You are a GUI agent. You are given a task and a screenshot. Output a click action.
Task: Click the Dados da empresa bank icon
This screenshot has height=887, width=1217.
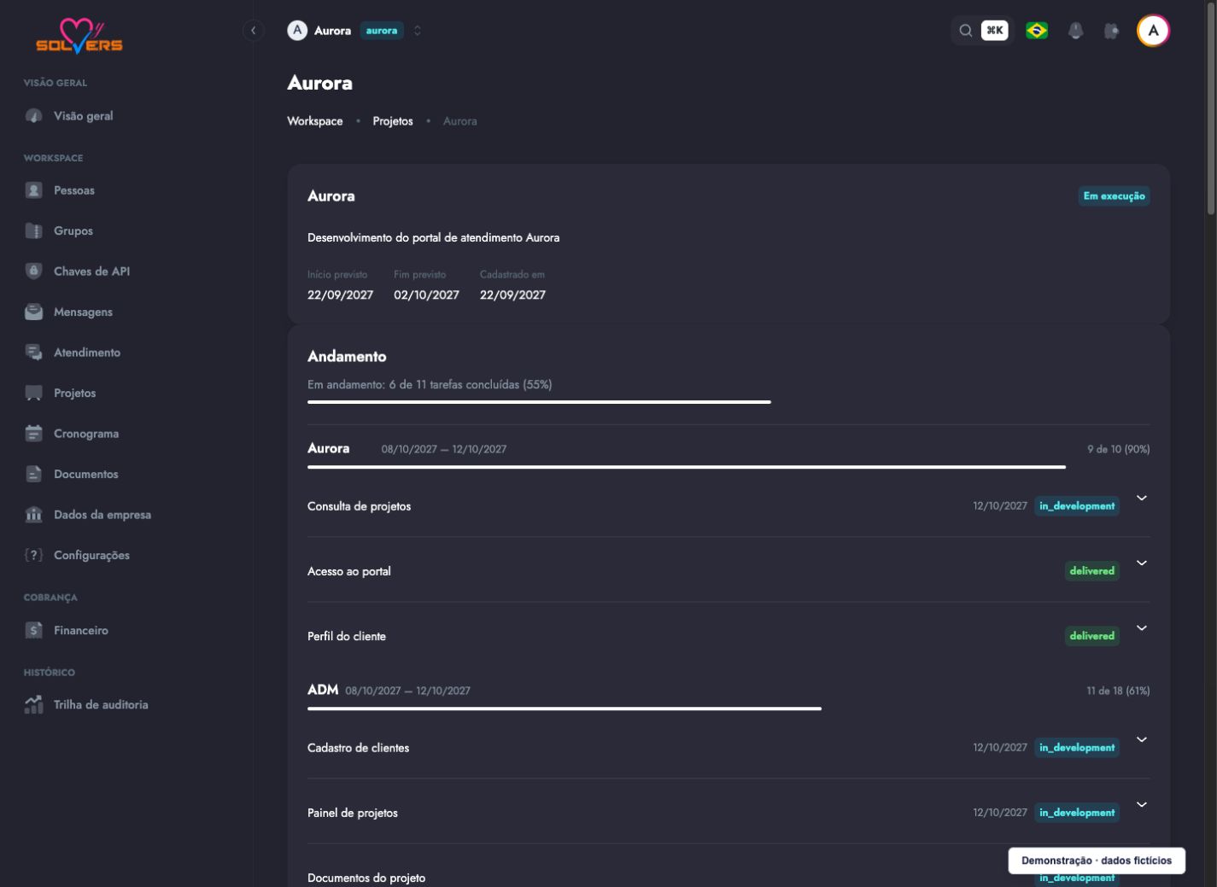pyautogui.click(x=33, y=514)
